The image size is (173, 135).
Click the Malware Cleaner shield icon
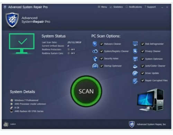pos(95,44)
